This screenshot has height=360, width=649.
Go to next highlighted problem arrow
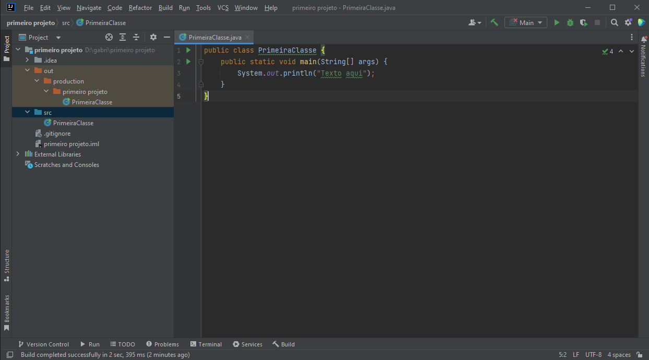pyautogui.click(x=632, y=51)
